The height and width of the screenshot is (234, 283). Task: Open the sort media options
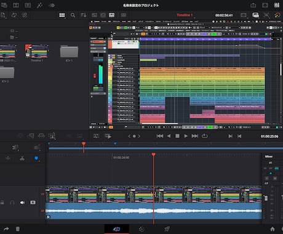[84, 15]
